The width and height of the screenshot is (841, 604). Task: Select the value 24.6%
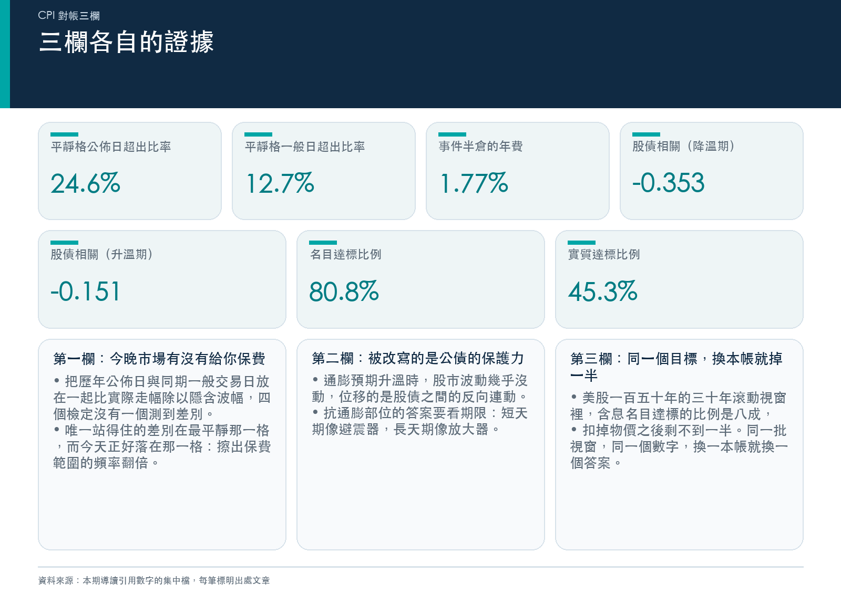85,183
